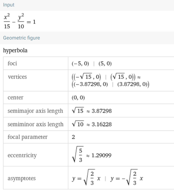Select the vertices row label

[17, 77]
